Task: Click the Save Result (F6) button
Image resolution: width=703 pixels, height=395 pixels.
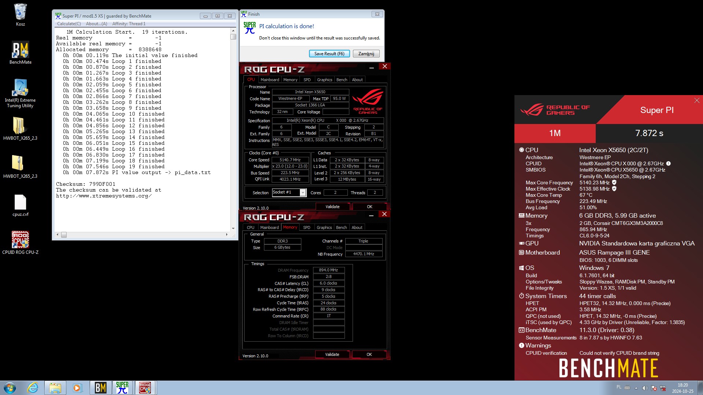Action: point(329,54)
